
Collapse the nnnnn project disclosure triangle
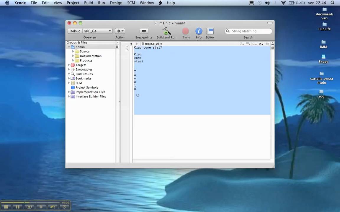click(69, 47)
